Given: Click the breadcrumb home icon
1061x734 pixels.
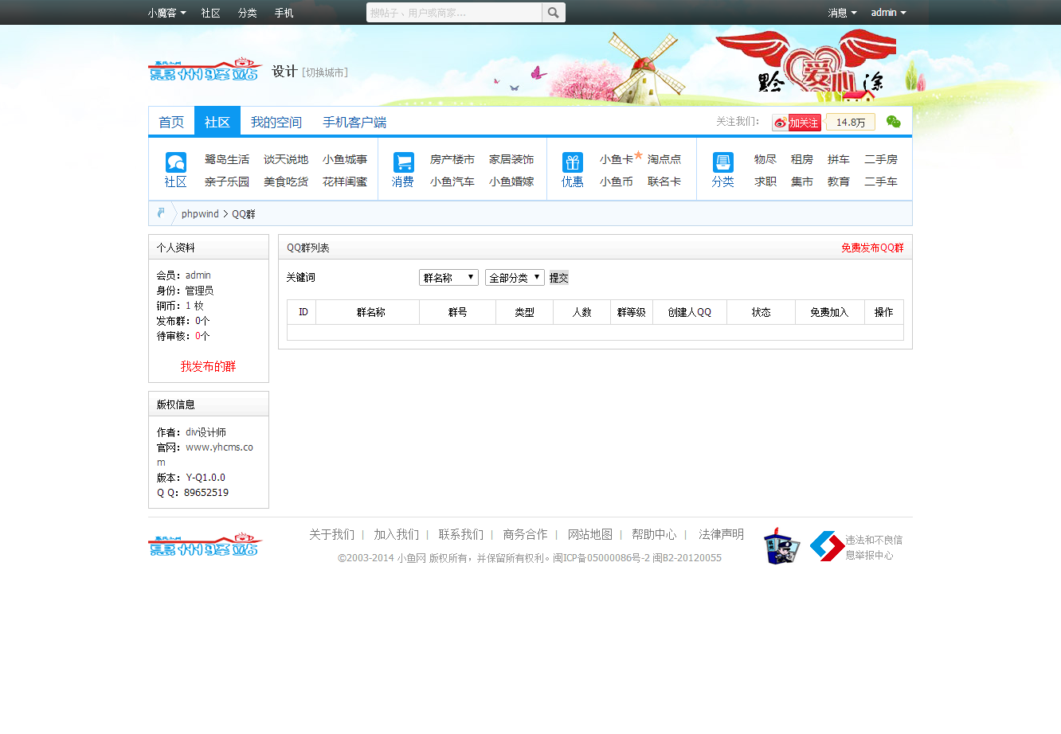Looking at the screenshot, I should 161,213.
